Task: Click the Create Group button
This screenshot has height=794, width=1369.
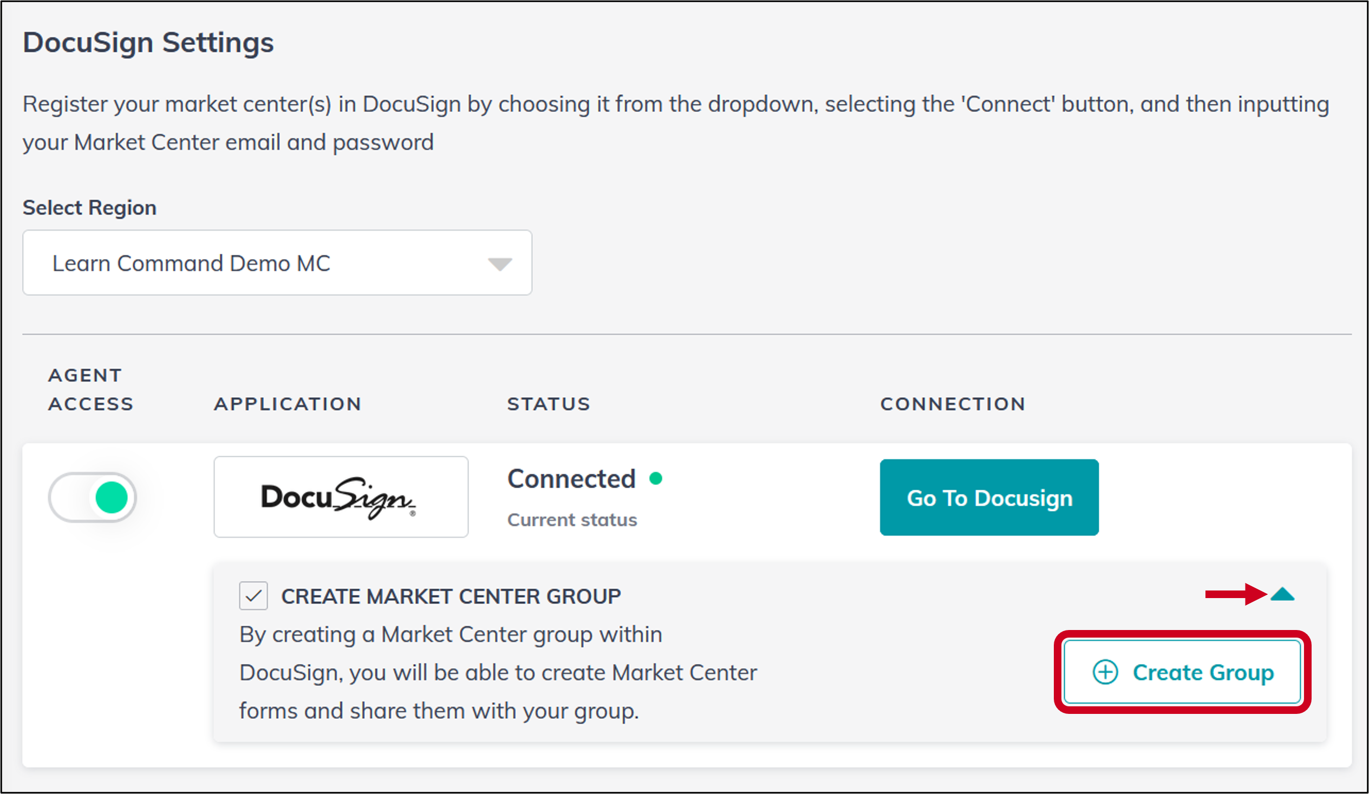Action: click(x=1182, y=672)
